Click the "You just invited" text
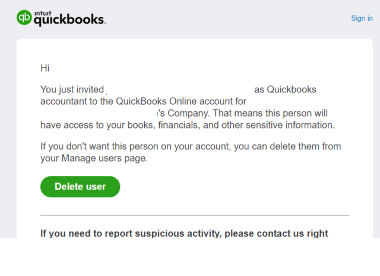The width and height of the screenshot is (380, 276). click(72, 89)
